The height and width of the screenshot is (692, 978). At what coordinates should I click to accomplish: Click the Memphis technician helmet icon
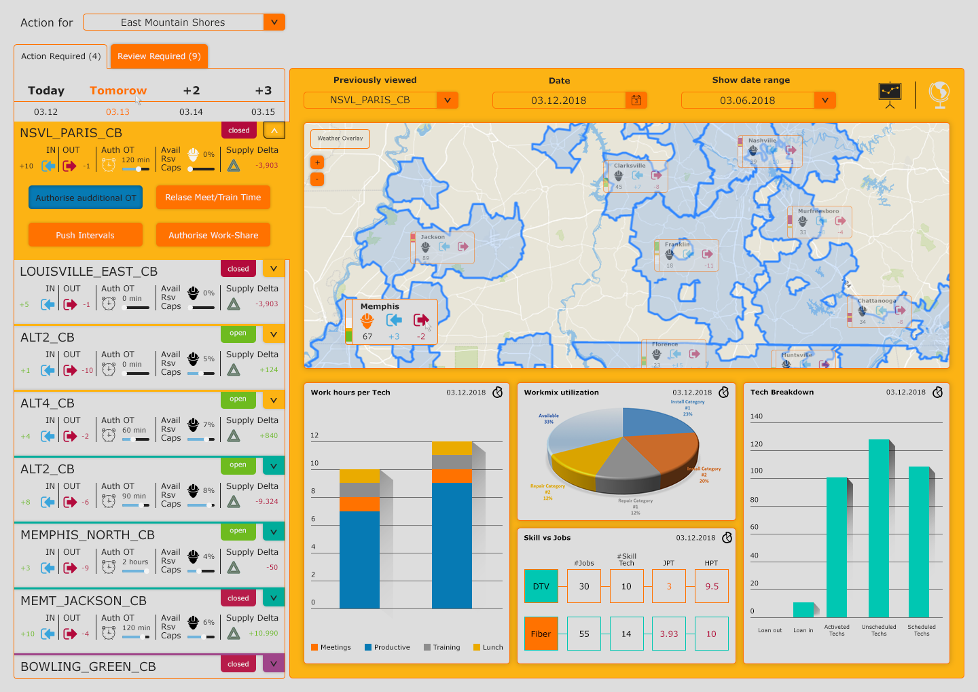click(367, 321)
